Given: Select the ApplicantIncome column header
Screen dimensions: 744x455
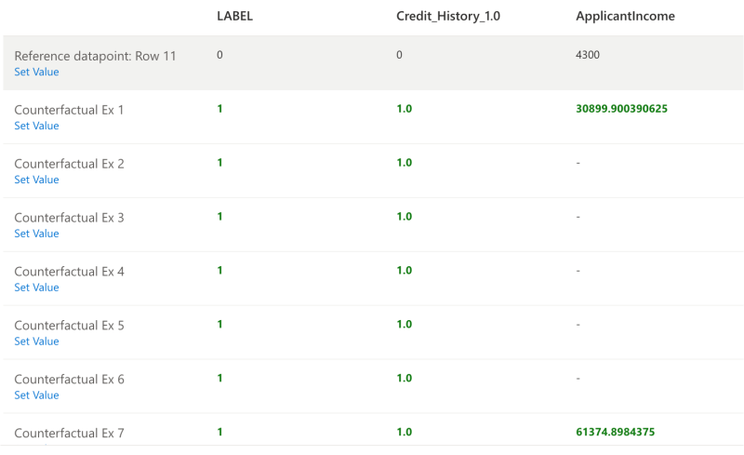Looking at the screenshot, I should pyautogui.click(x=625, y=16).
